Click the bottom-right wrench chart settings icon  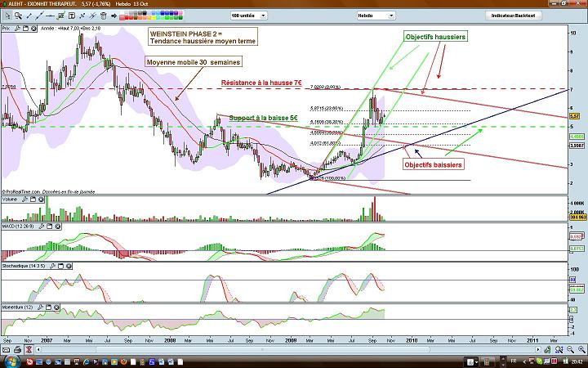coord(547,350)
